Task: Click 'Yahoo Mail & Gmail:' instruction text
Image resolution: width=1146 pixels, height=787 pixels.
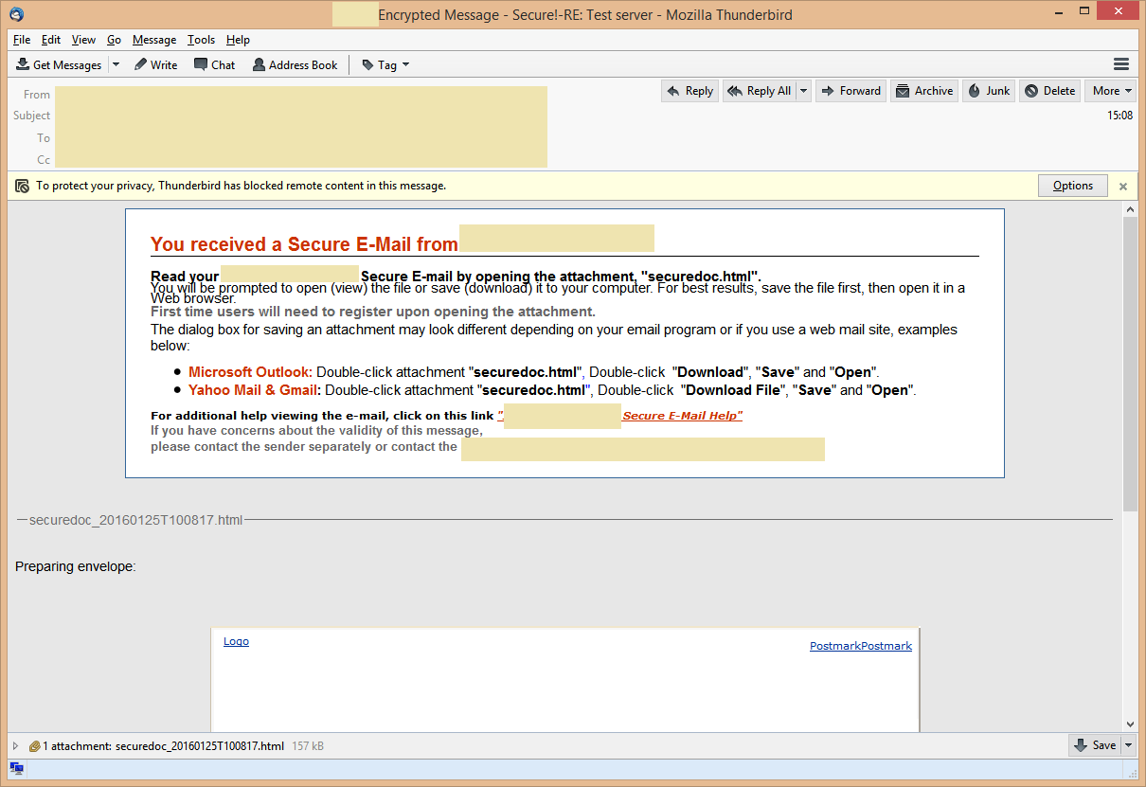Action: [255, 389]
